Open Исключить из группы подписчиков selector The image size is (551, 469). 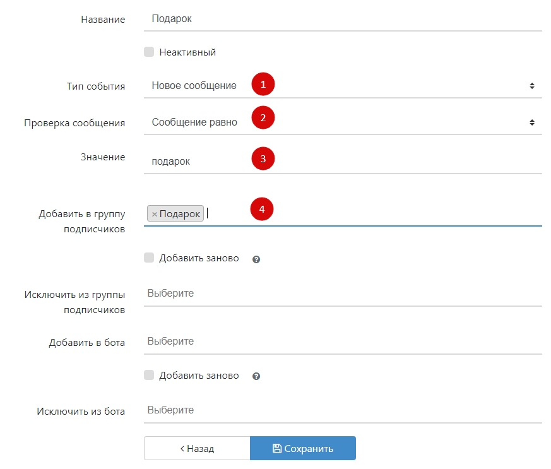click(x=342, y=294)
